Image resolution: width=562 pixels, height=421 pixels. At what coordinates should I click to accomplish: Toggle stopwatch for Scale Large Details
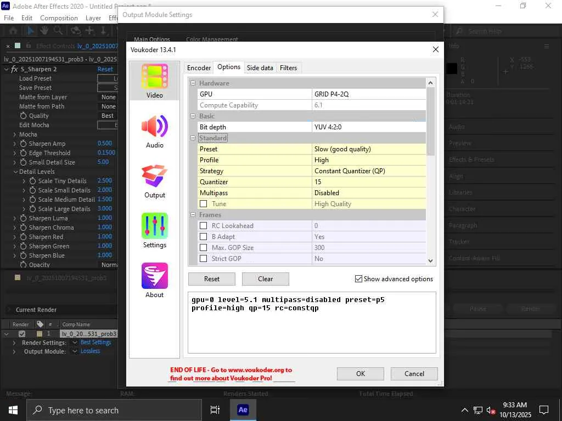[x=32, y=209]
